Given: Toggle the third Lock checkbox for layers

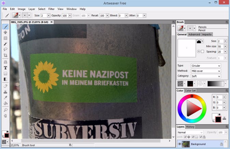Looking at the screenshot, I should pos(201,137).
